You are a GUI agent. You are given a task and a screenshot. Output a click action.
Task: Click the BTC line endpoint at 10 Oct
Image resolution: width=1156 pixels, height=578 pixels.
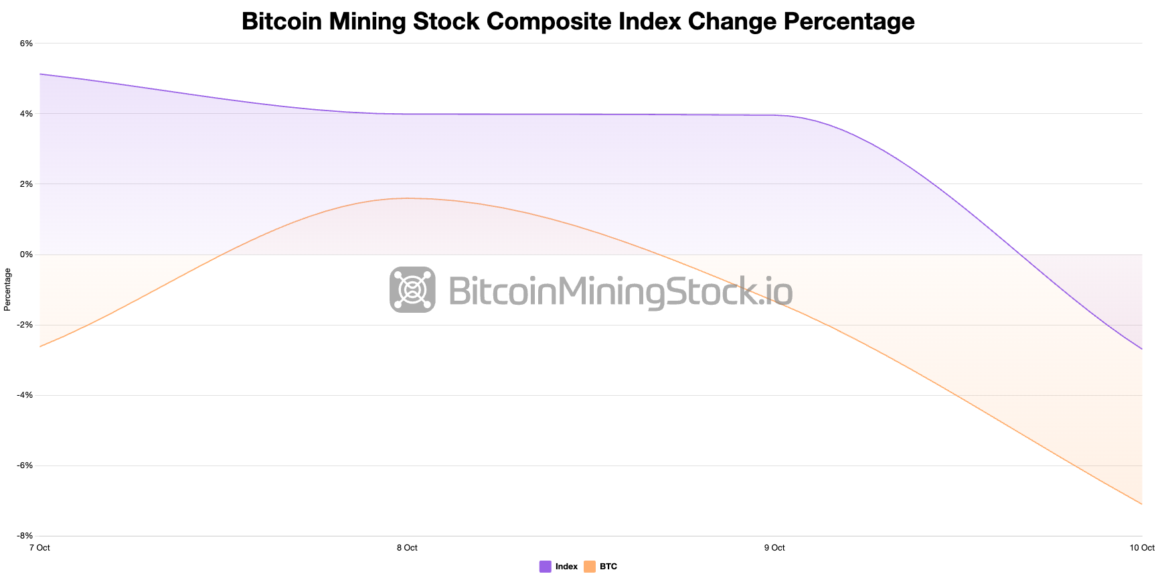click(x=1141, y=504)
